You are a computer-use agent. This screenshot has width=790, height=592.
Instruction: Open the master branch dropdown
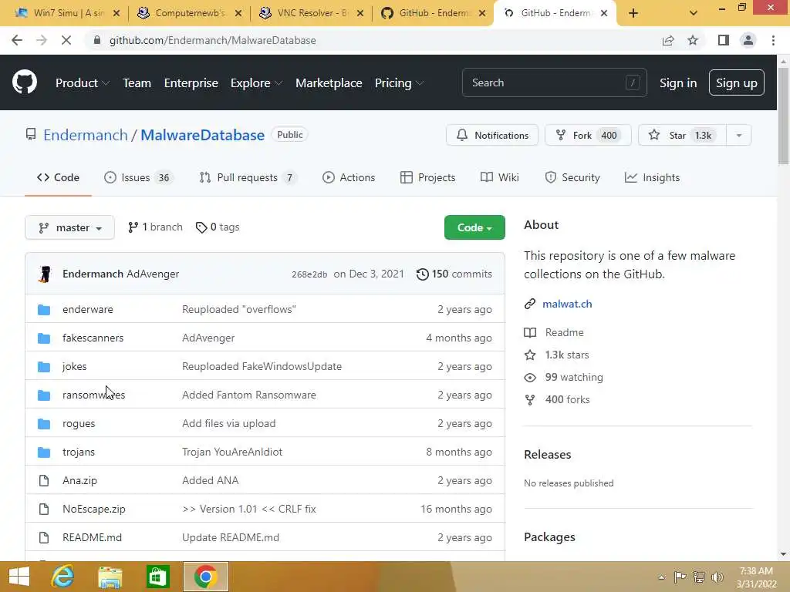tap(69, 227)
